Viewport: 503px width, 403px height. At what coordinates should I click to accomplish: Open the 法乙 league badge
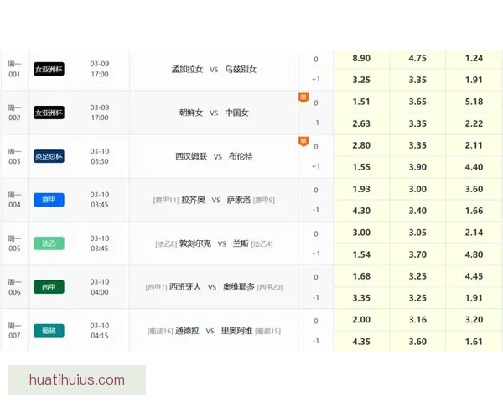(49, 243)
